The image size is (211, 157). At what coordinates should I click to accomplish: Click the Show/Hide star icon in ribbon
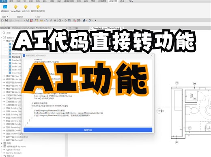click(x=16, y=6)
